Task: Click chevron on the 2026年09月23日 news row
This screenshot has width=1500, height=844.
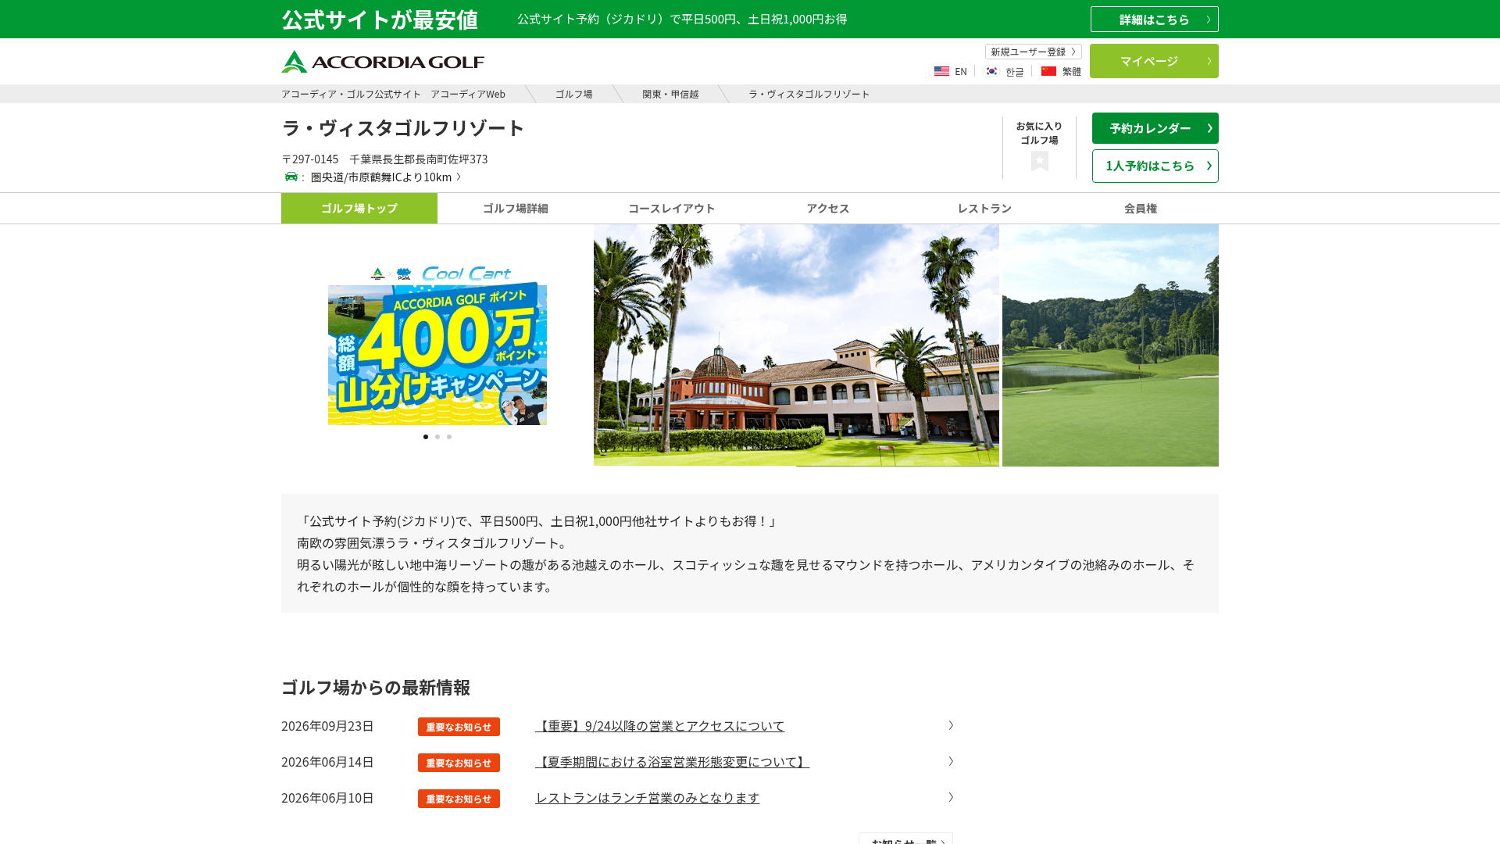Action: [x=951, y=725]
